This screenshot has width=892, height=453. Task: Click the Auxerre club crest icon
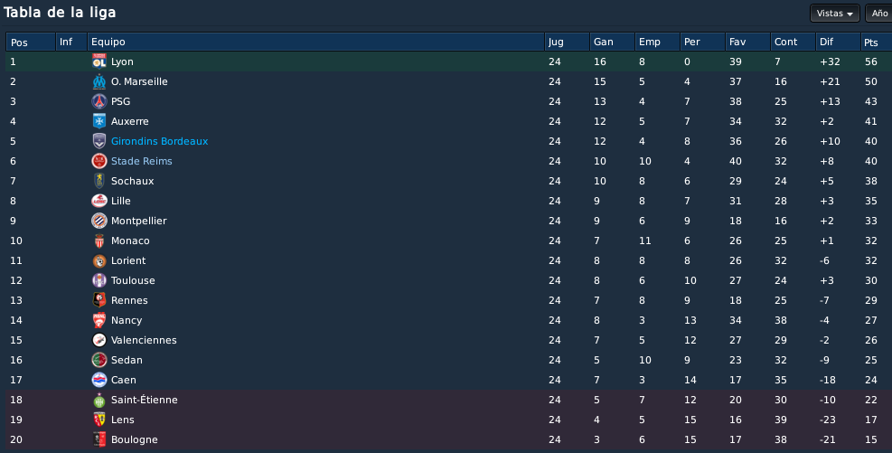point(99,121)
